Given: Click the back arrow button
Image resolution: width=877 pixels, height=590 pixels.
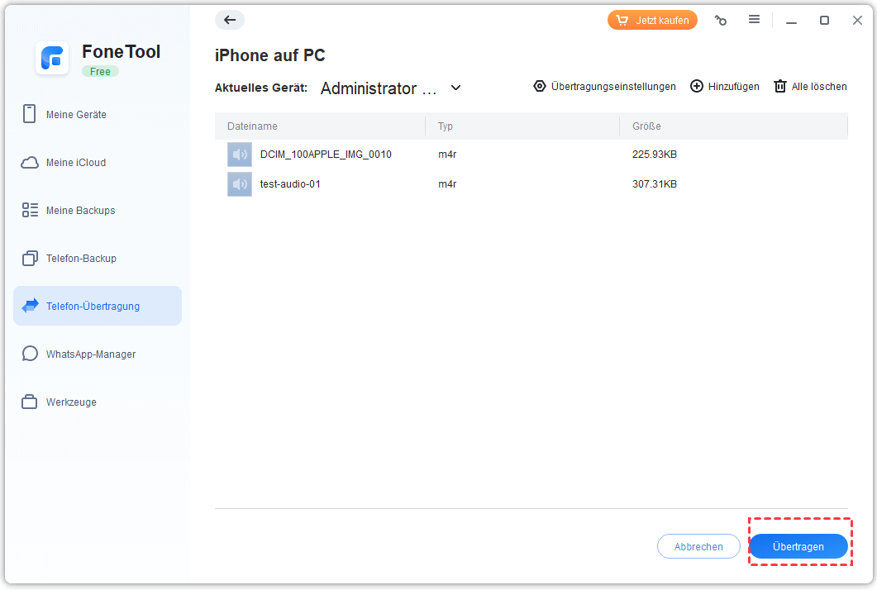Looking at the screenshot, I should [230, 21].
